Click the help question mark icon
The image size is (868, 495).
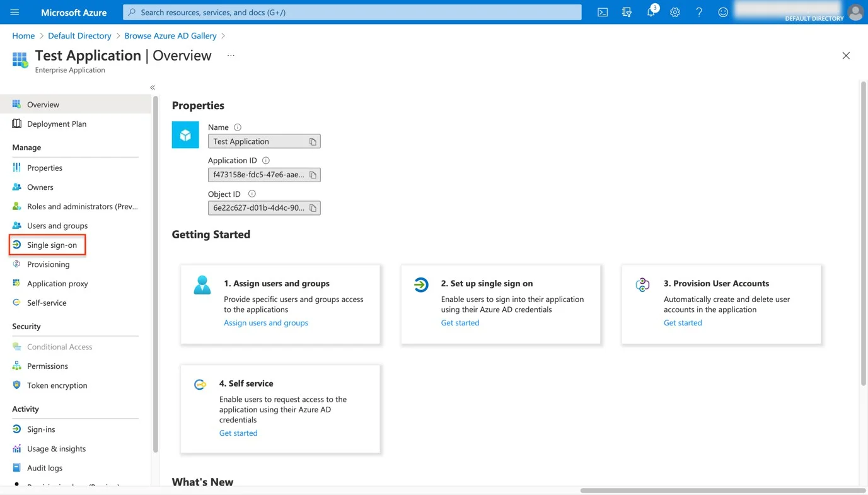[x=699, y=12]
